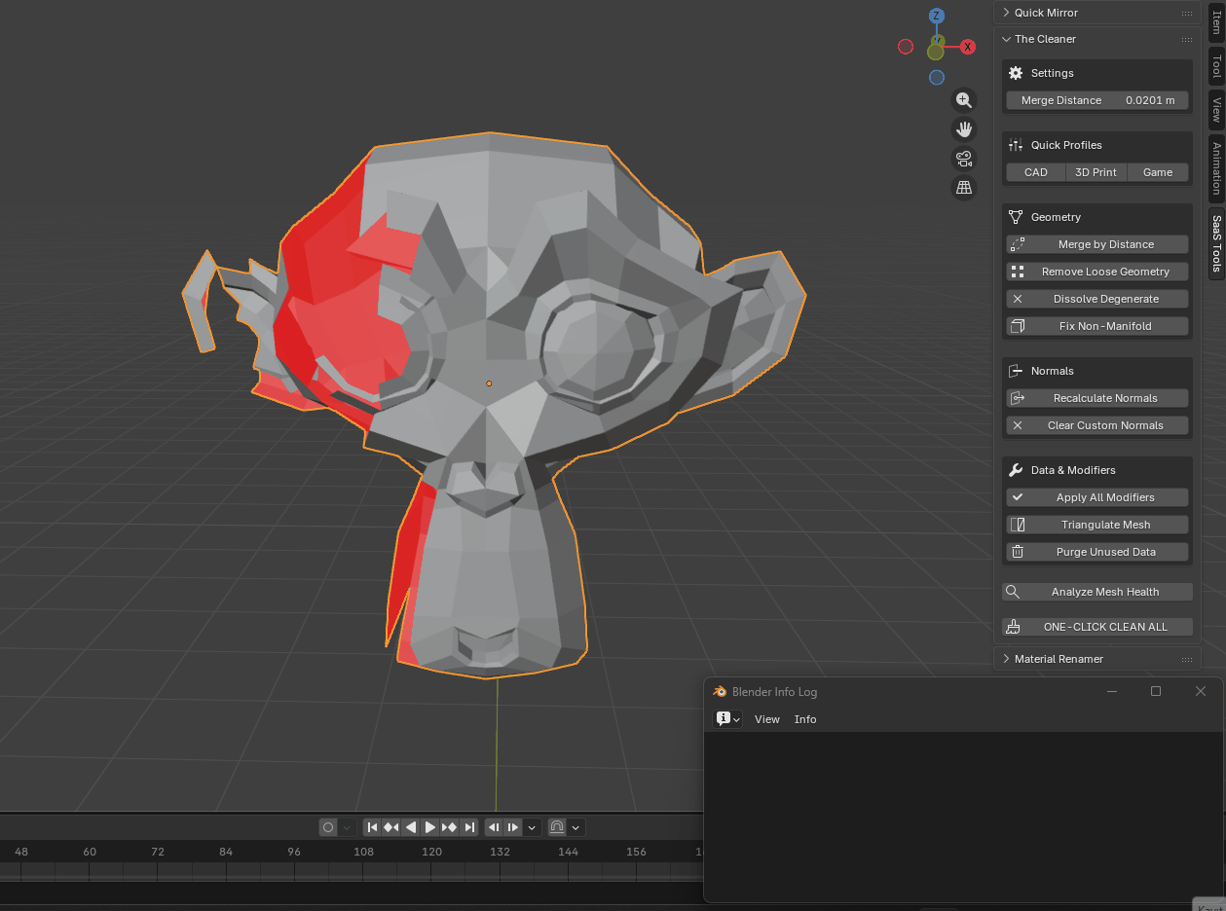Toggle timeline snapping magnet icon
The height and width of the screenshot is (911, 1226).
pos(557,827)
